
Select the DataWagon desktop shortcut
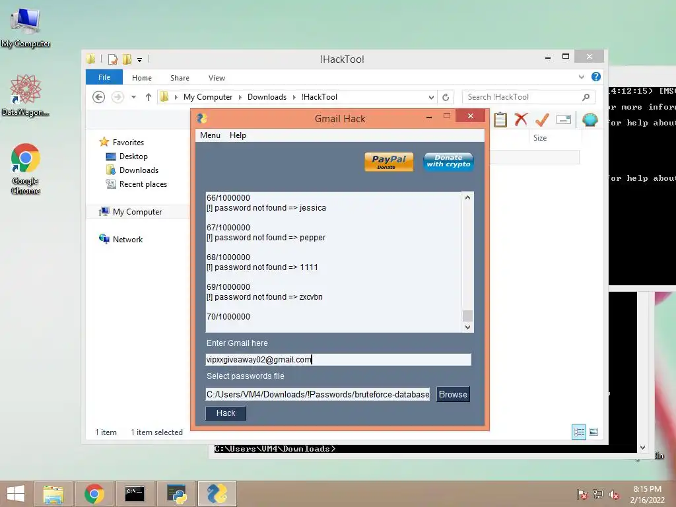point(26,95)
